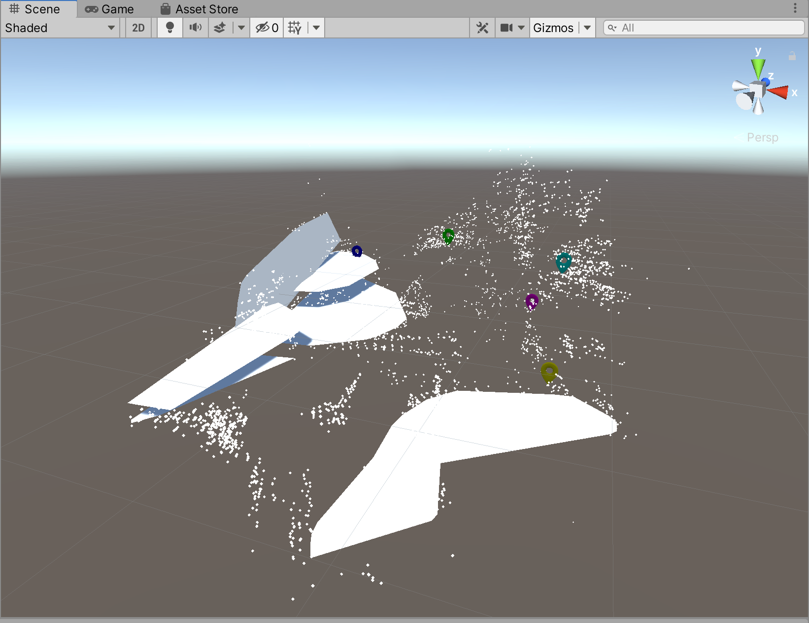Image resolution: width=809 pixels, height=623 pixels.
Task: Open the Asset Store tab
Action: [x=200, y=9]
